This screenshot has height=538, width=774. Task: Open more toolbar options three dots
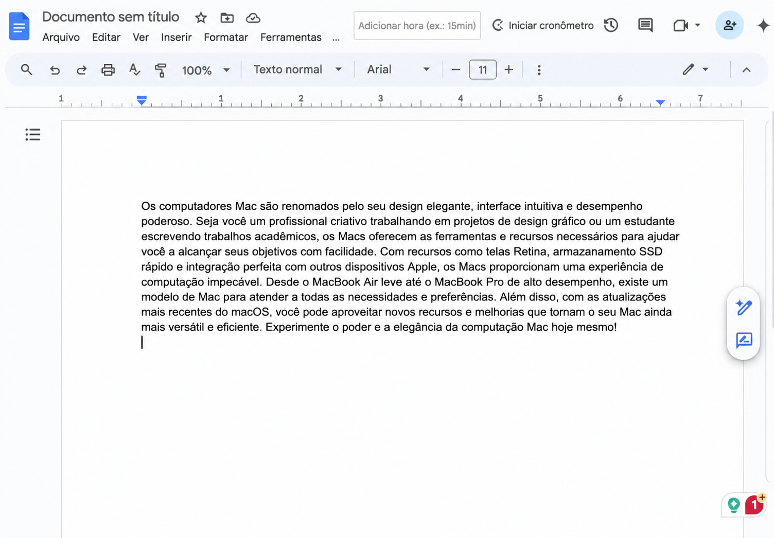[539, 70]
